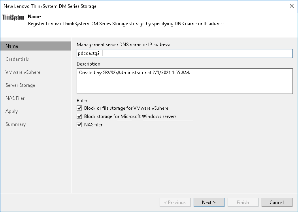Click the 'Management server DNS name or IP address' label

tap(124, 45)
